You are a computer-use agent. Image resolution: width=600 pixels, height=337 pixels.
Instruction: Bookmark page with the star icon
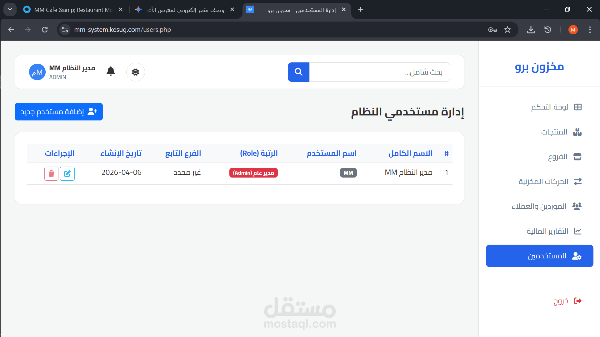coord(507,30)
